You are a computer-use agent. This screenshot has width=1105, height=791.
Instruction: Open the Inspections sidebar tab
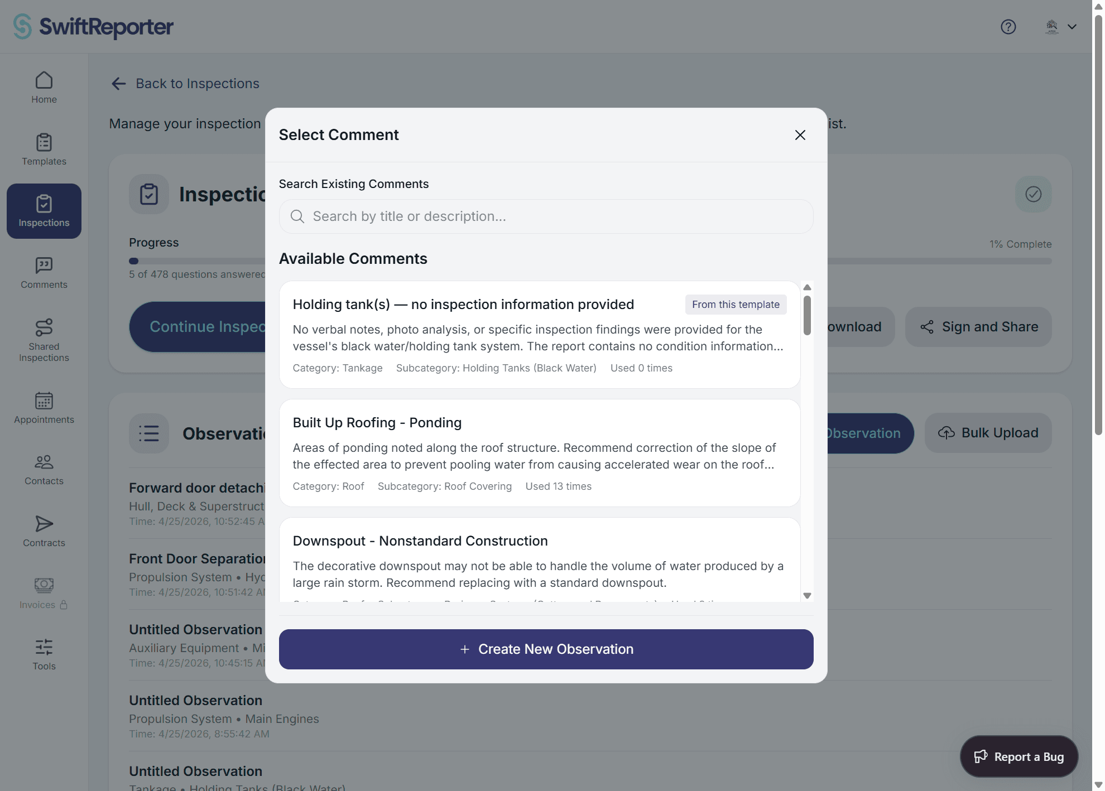tap(44, 211)
